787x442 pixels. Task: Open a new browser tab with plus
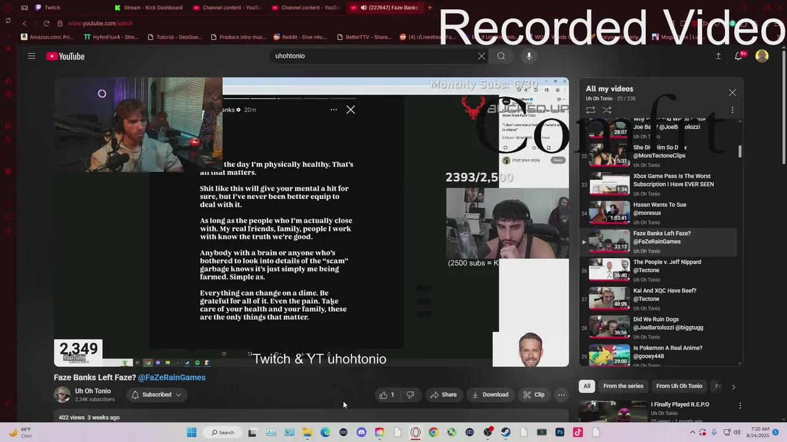pos(430,7)
